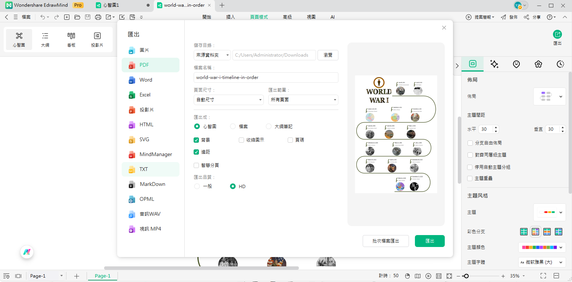Open the 頁面尺寸 size dropdown
Viewport: 572px width, 282px height.
coord(228,100)
